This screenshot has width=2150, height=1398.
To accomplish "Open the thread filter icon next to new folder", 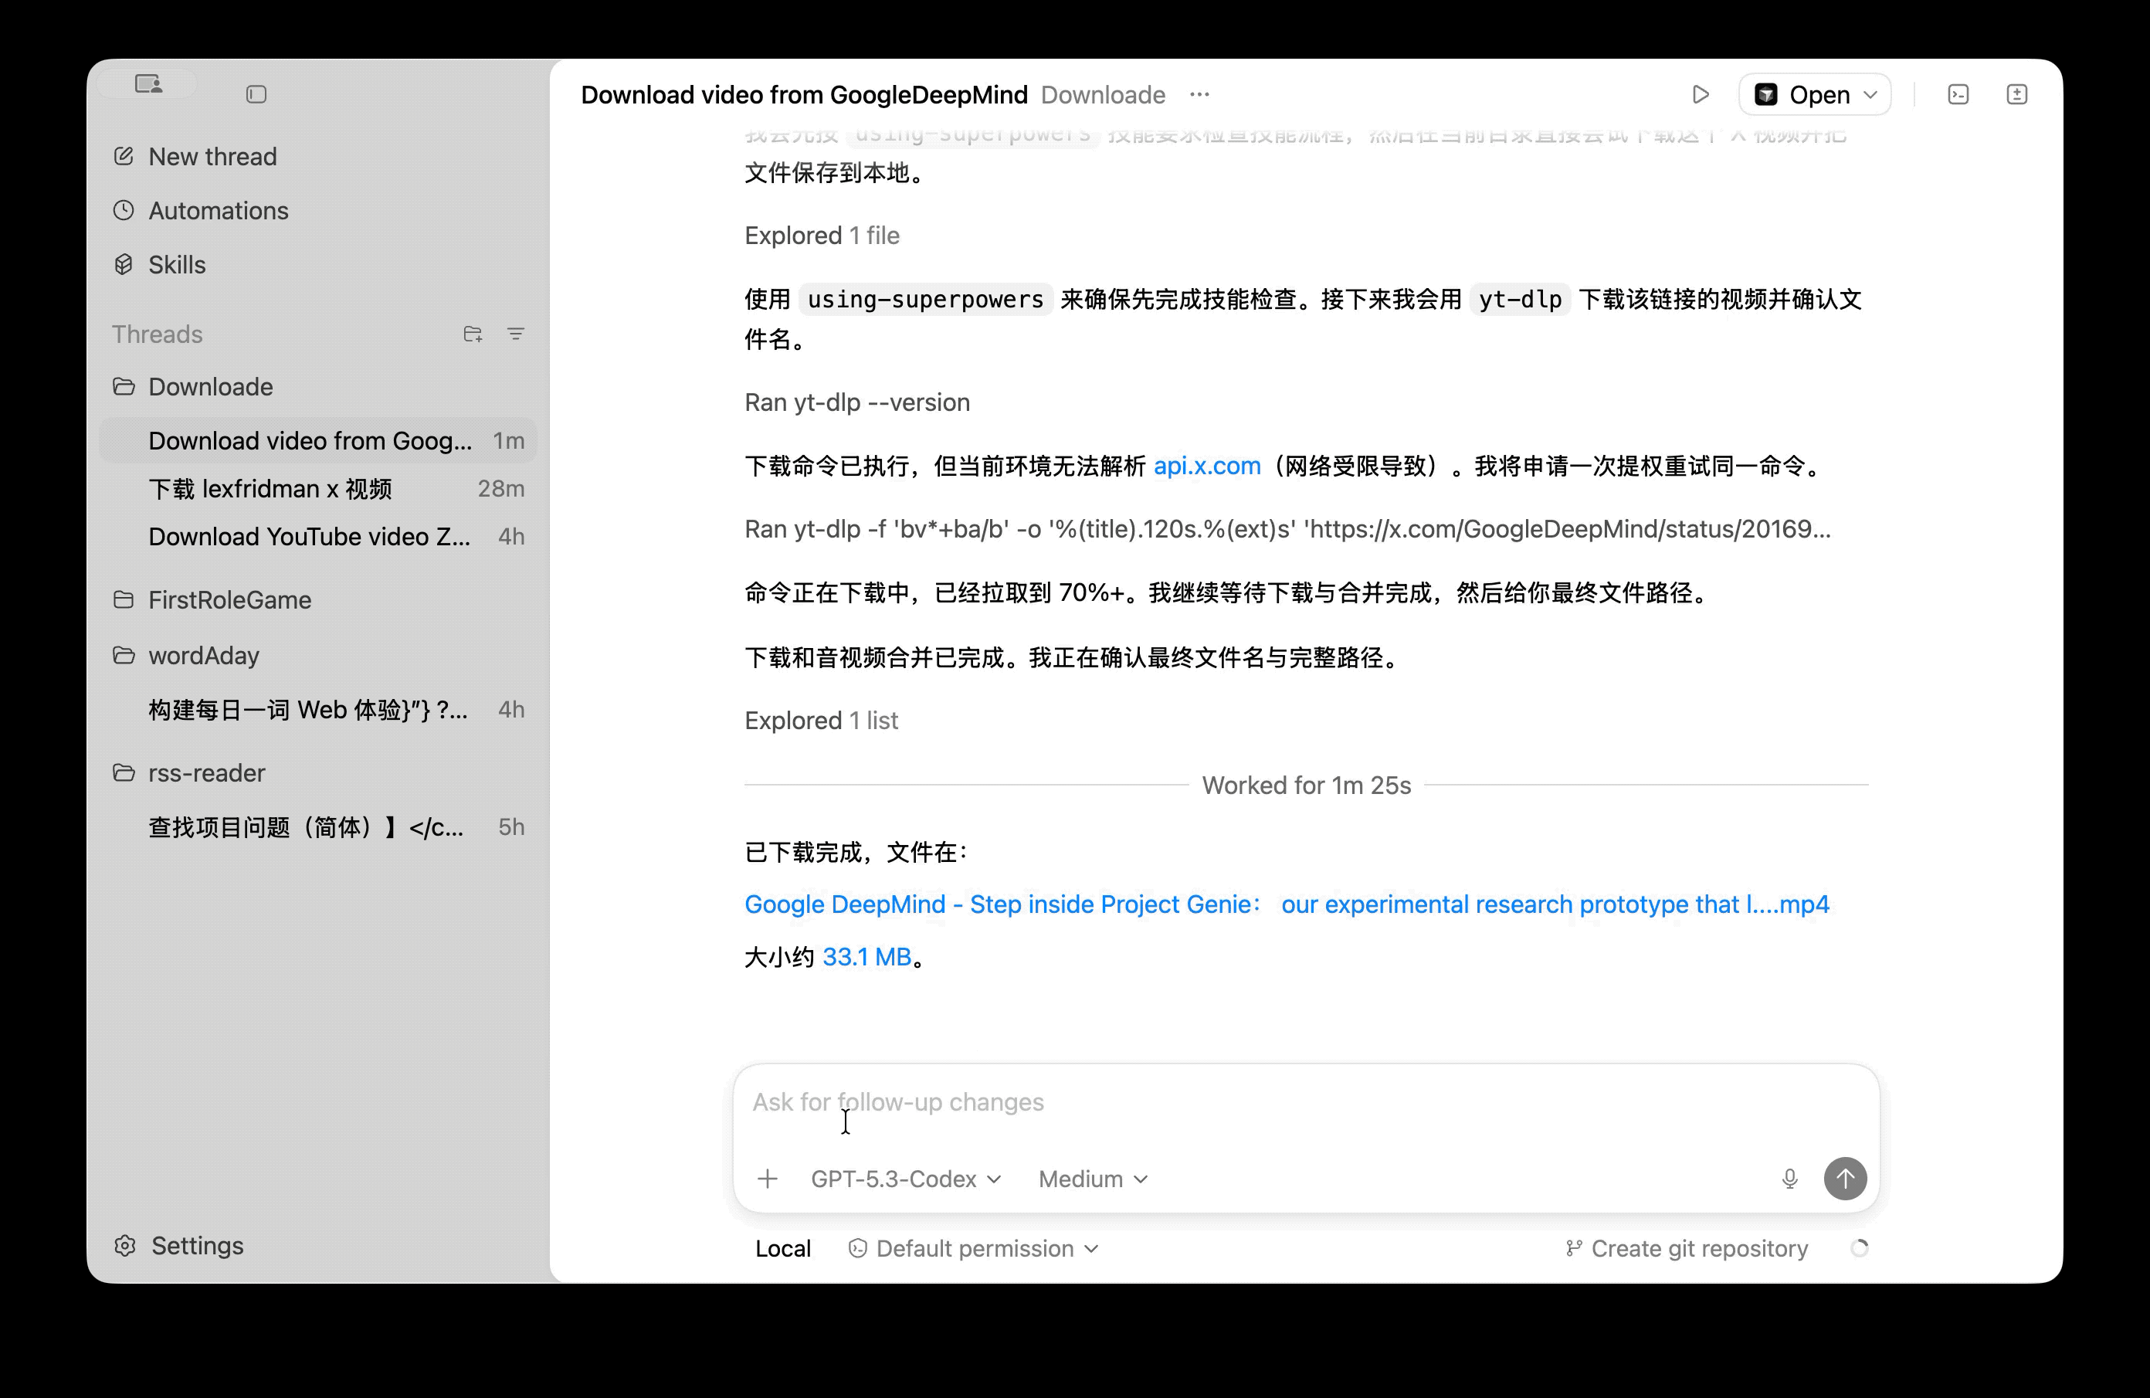I will 516,334.
